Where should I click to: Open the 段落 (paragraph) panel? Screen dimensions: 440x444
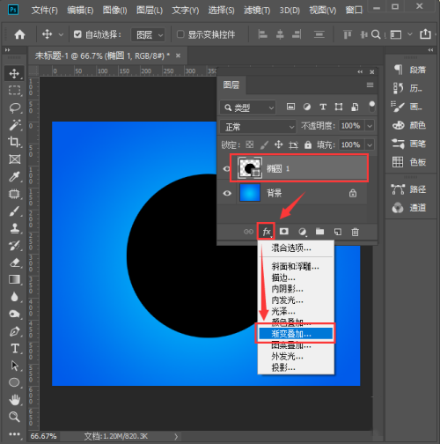pos(410,70)
